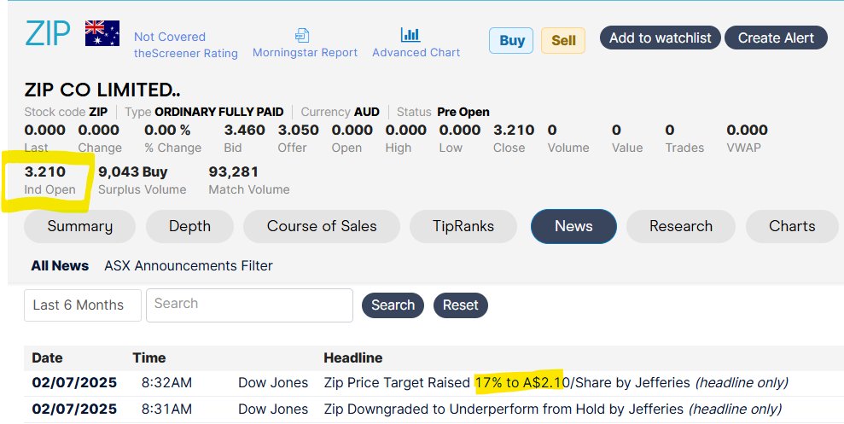Click the 02/07/2025 date in 8:31AM row
This screenshot has width=844, height=424.
pos(74,409)
